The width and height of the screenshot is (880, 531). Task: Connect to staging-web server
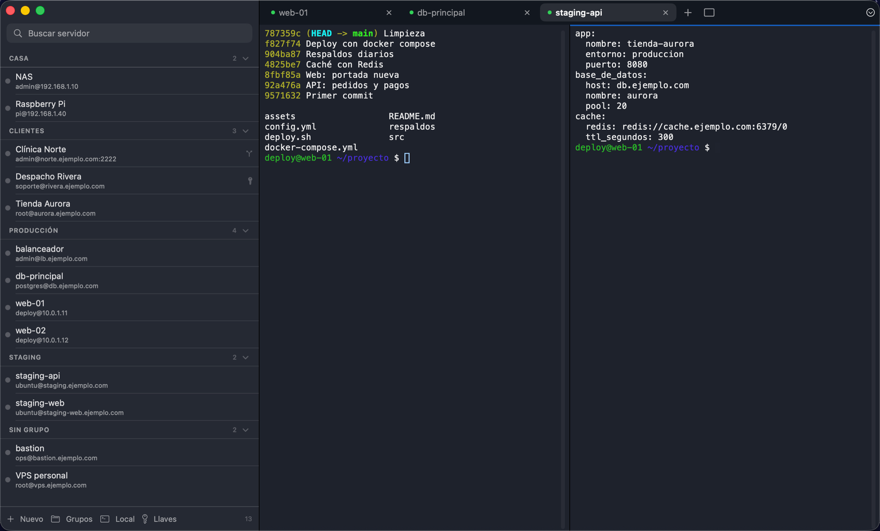(x=130, y=407)
